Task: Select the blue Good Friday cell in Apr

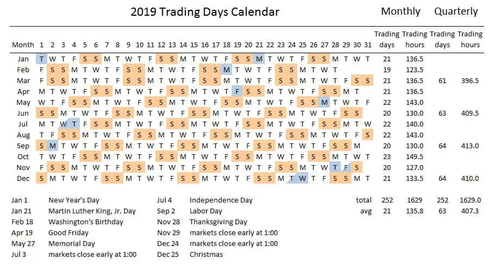Action: 237,91
